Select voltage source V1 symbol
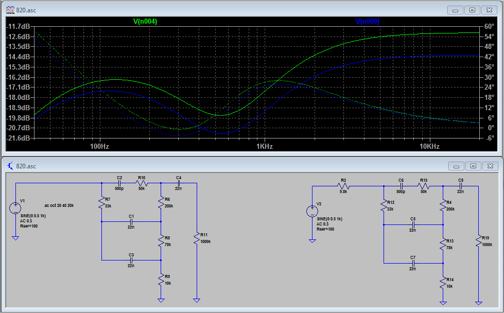 pos(16,208)
